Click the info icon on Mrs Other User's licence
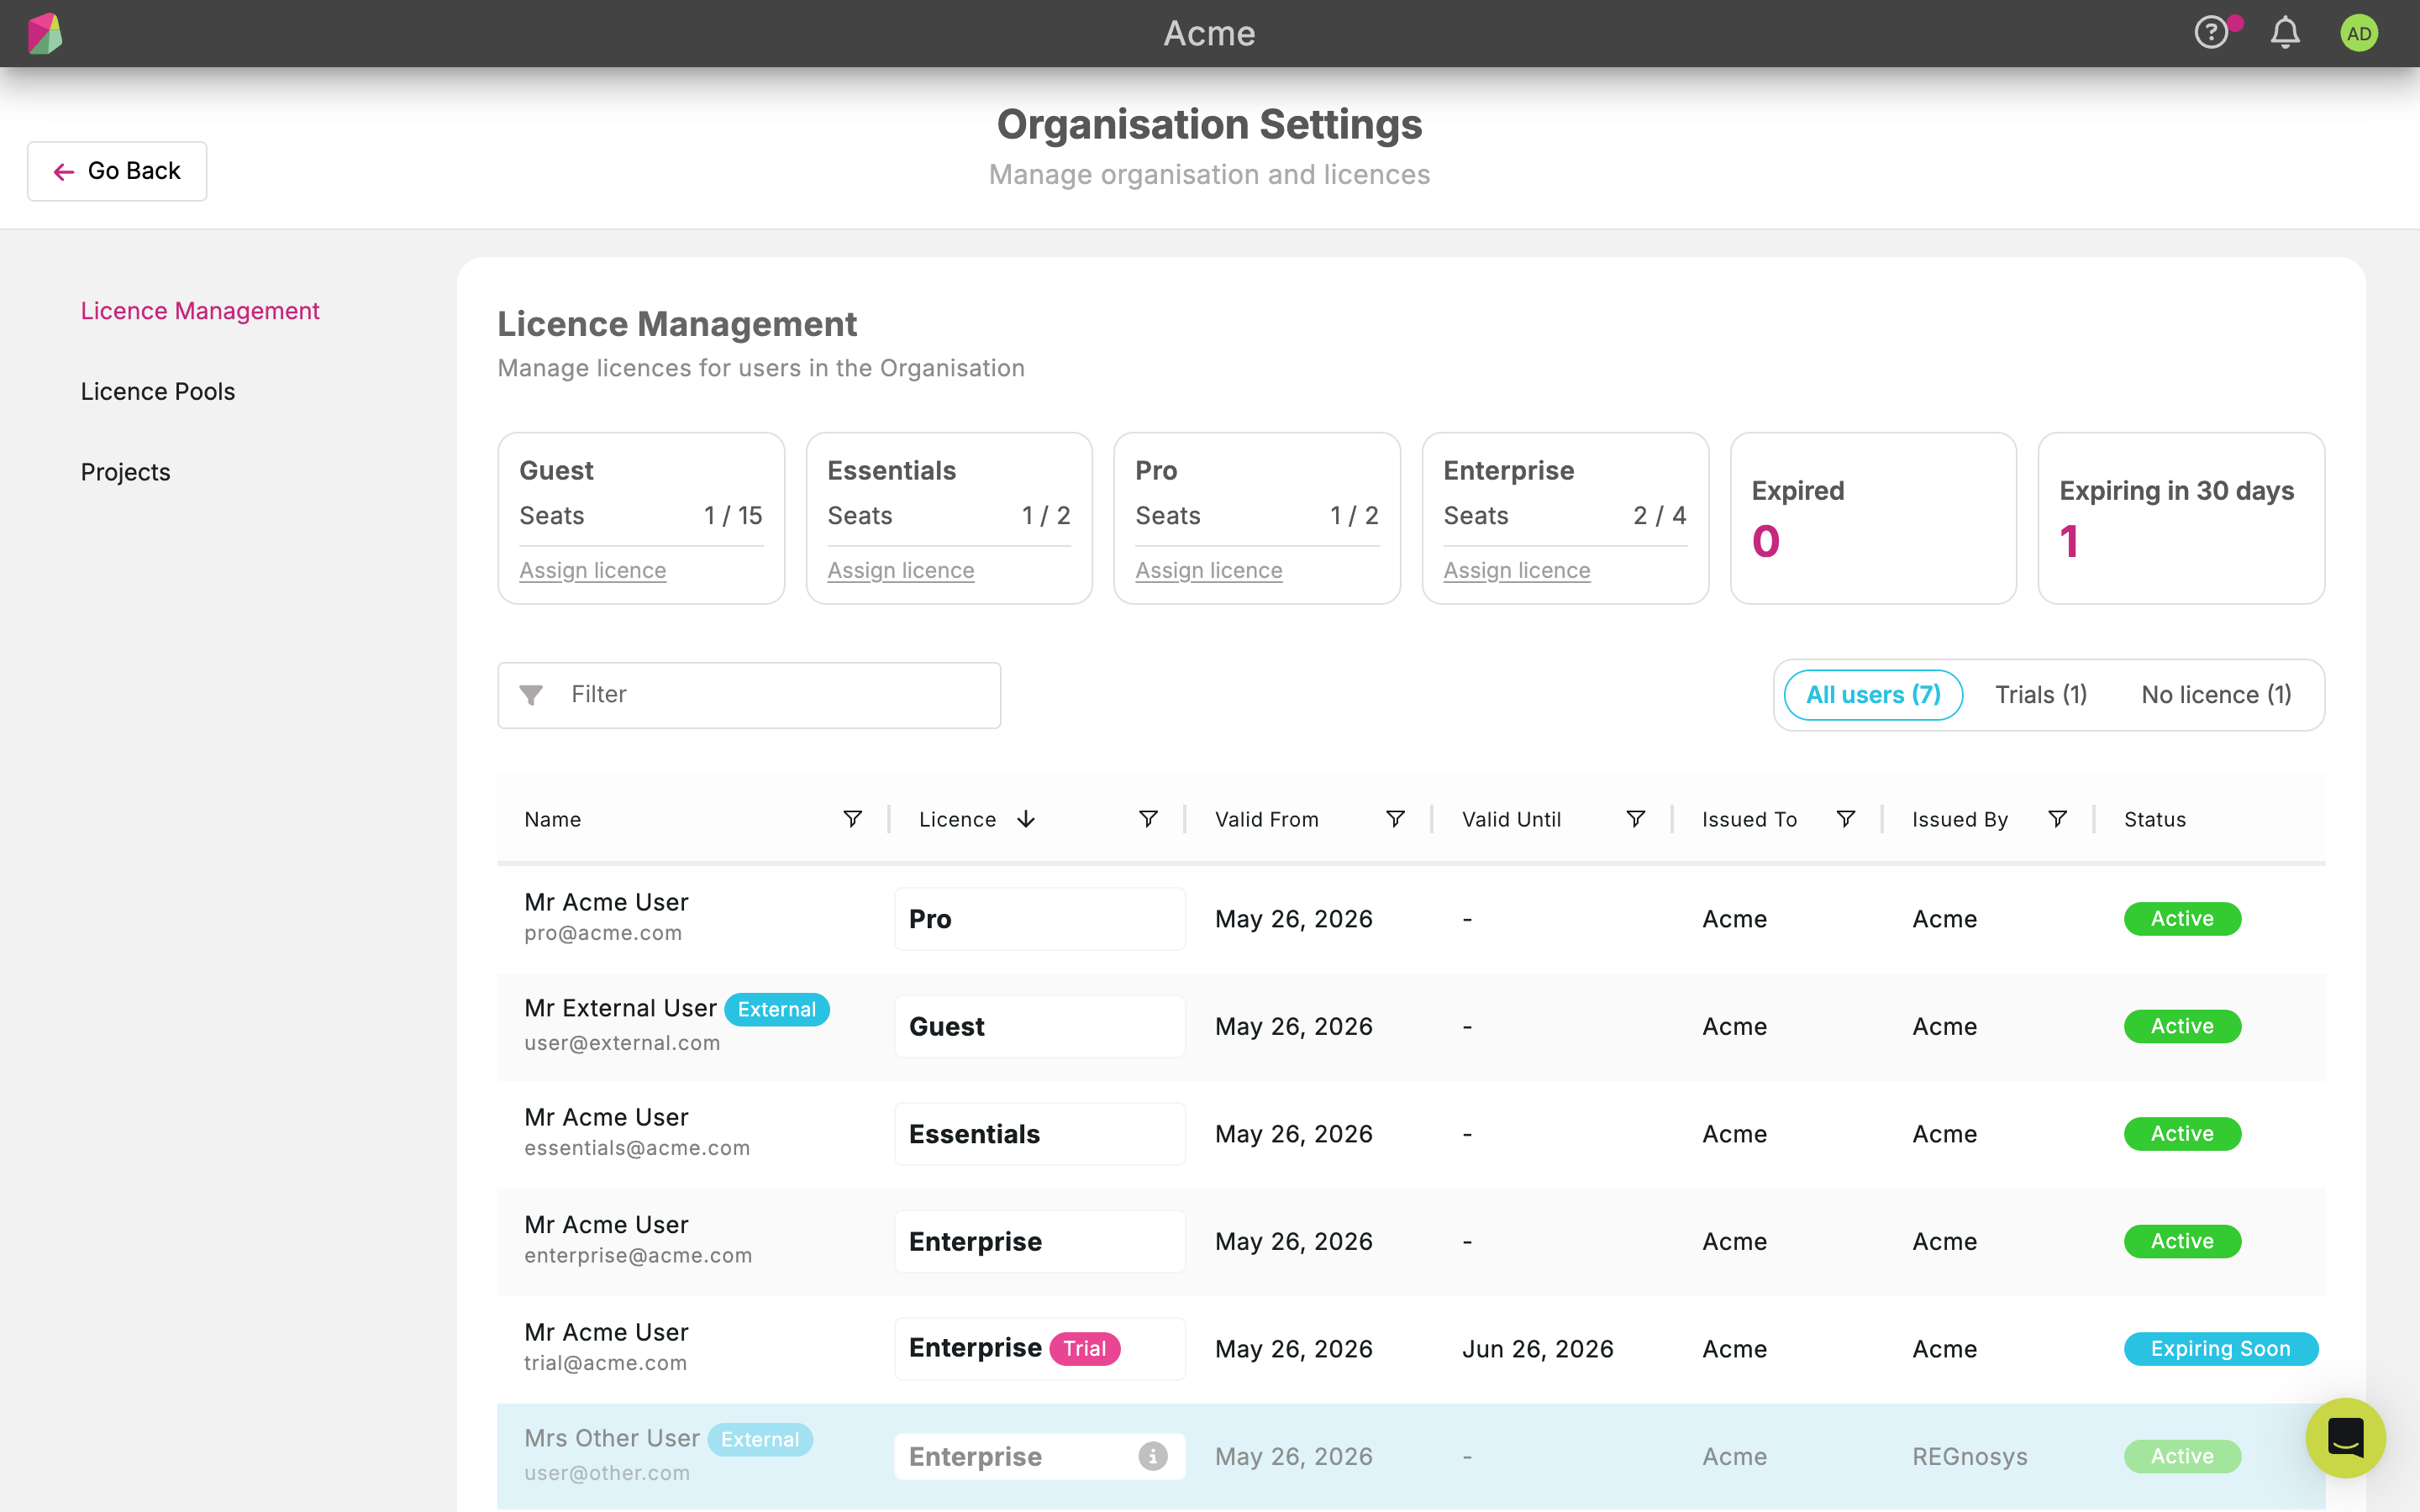Viewport: 2420px width, 1512px height. [1153, 1456]
